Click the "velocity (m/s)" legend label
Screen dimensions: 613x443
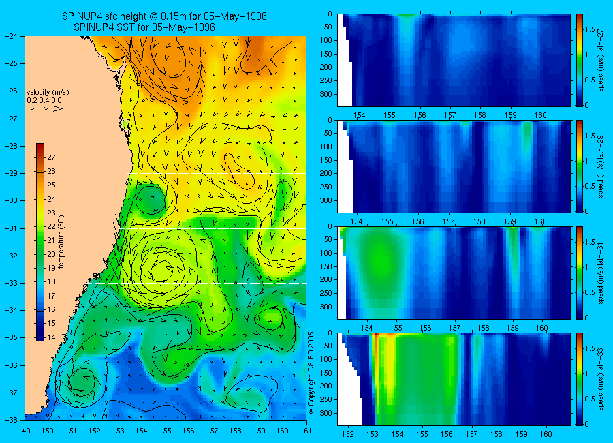click(48, 93)
